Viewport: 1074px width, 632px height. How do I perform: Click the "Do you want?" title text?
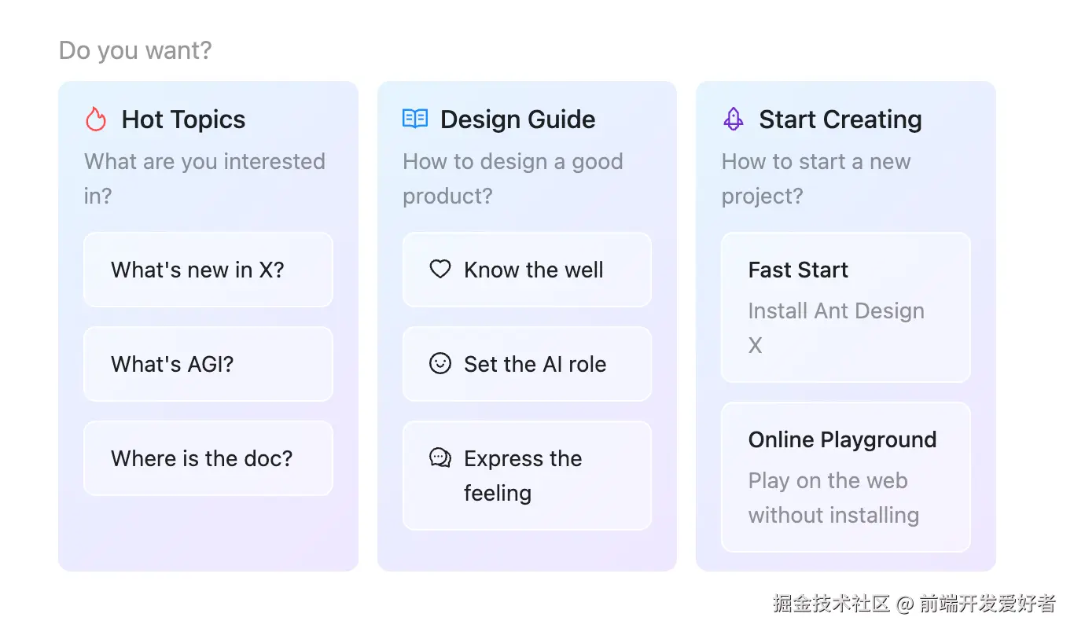click(135, 50)
